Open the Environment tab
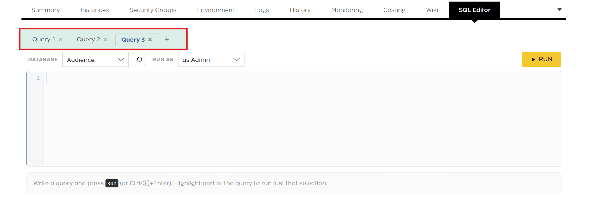 216,10
